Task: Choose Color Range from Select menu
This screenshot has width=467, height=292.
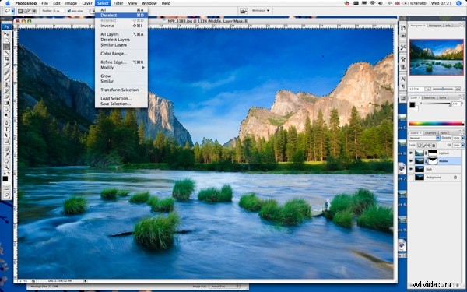Action: tap(121, 54)
